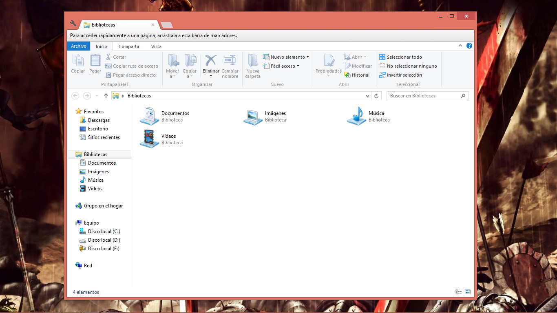557x313 pixels.
Task: Open the Compartir ribbon tab
Action: point(128,46)
